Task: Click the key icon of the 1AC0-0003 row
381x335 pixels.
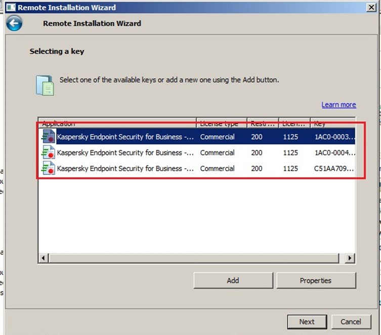Action: pyautogui.click(x=48, y=136)
